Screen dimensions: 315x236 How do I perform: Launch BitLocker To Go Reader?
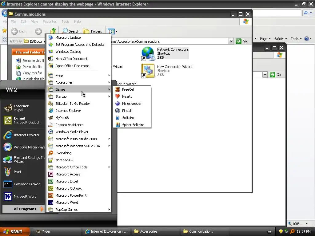click(x=79, y=104)
